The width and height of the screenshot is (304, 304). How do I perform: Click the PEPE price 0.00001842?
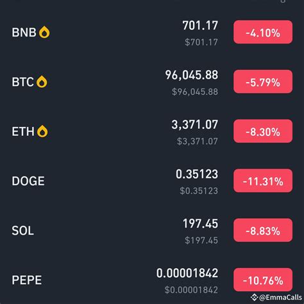(x=187, y=273)
